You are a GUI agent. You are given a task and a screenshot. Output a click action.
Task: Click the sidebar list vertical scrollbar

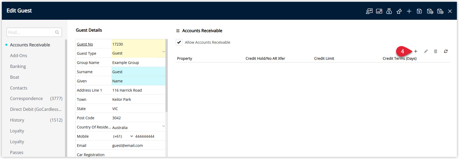click(66, 98)
